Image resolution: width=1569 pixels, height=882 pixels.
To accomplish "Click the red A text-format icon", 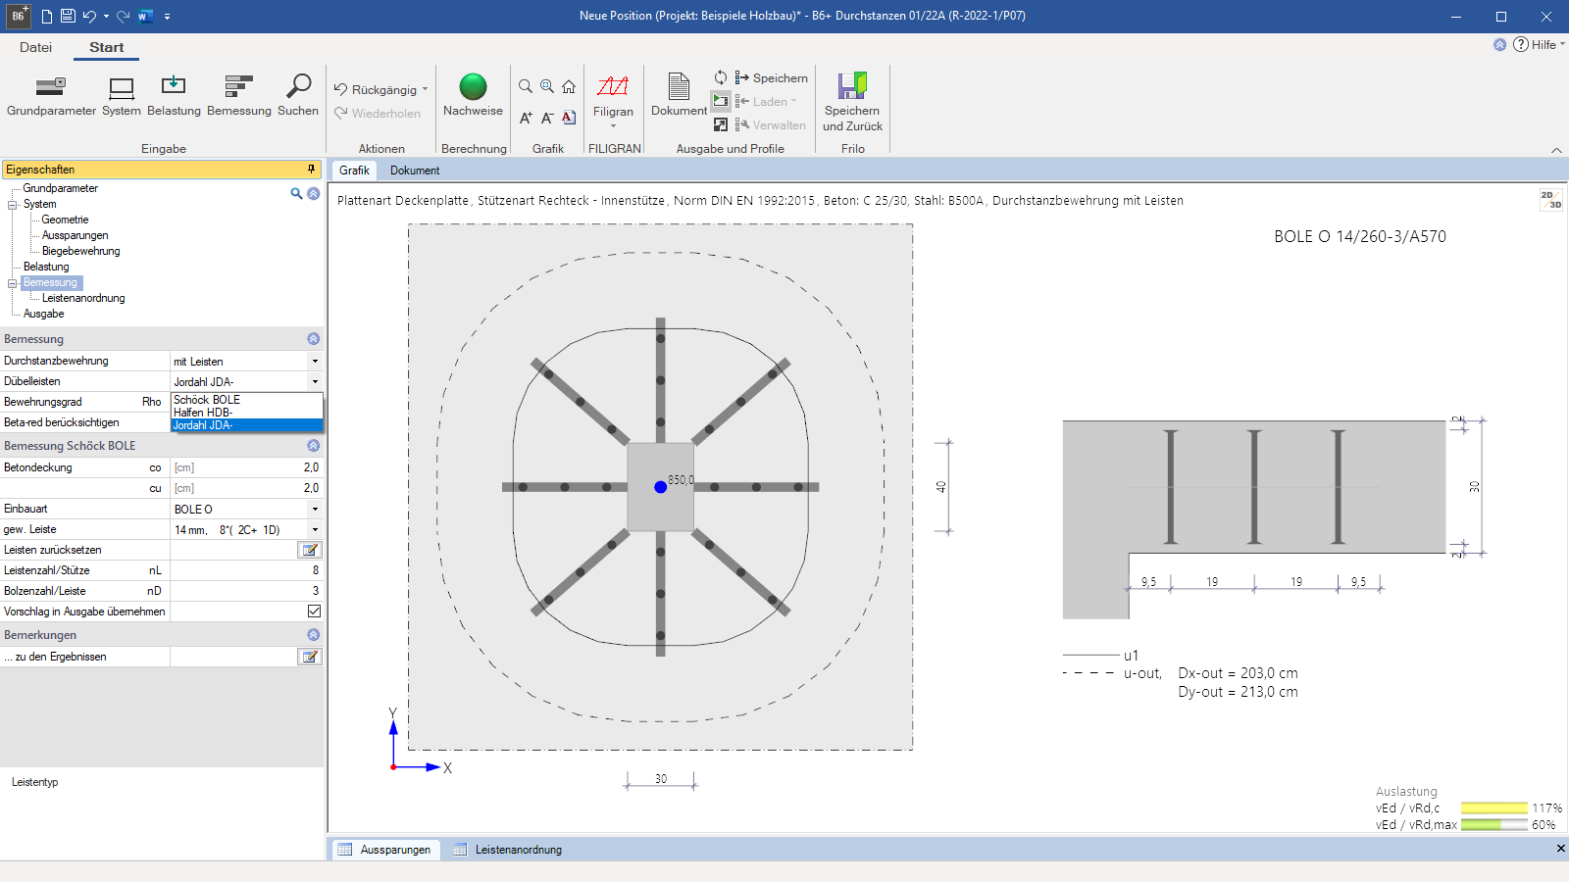I will pos(569,118).
